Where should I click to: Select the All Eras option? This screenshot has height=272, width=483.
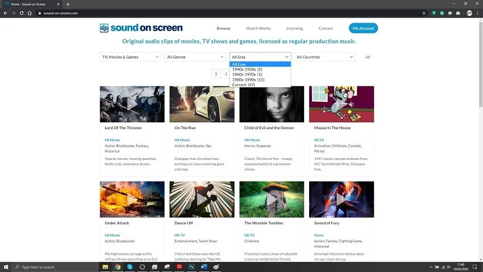pos(260,64)
